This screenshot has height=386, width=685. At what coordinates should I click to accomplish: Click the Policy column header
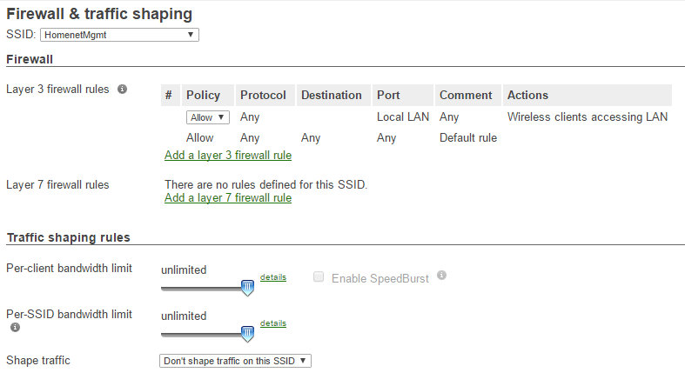(x=204, y=95)
